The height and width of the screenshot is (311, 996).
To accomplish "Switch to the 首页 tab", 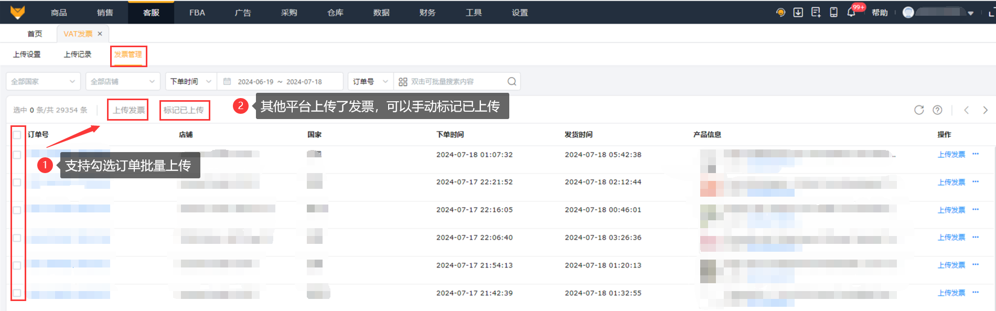I will (35, 34).
